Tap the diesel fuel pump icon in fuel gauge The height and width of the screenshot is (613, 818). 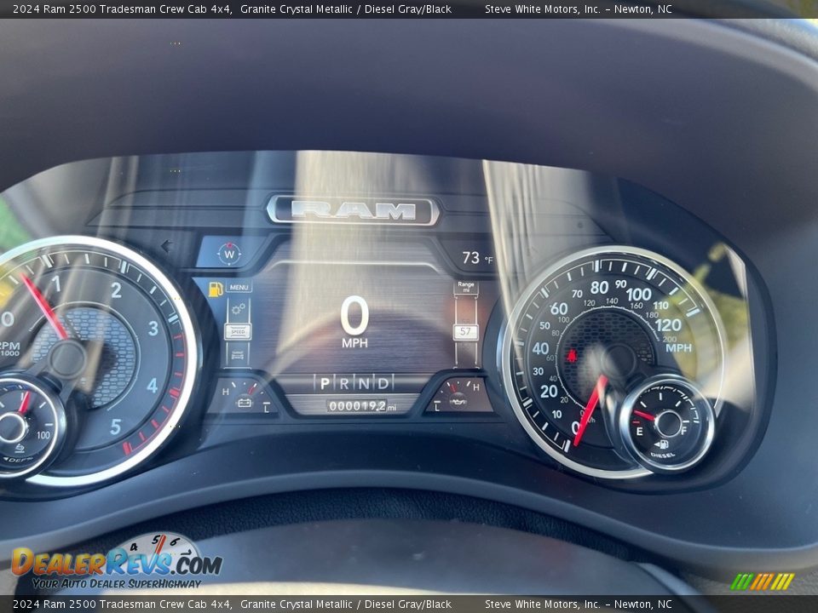pyautogui.click(x=661, y=444)
